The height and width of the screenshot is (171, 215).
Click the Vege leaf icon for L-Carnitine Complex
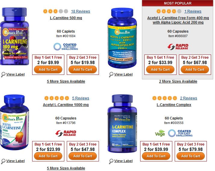(x=160, y=133)
